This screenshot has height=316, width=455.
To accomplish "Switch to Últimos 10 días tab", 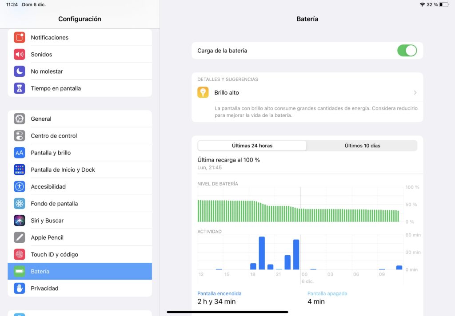I will tap(362, 146).
